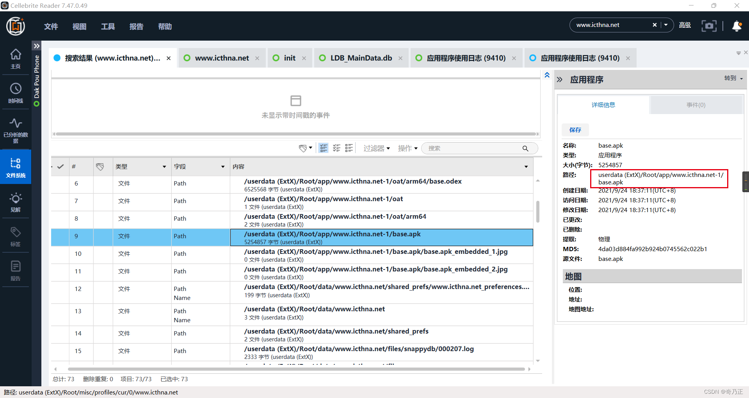This screenshot has width=749, height=398.
Task: Open the Insights (见解) sidebar icon
Action: coord(16,202)
